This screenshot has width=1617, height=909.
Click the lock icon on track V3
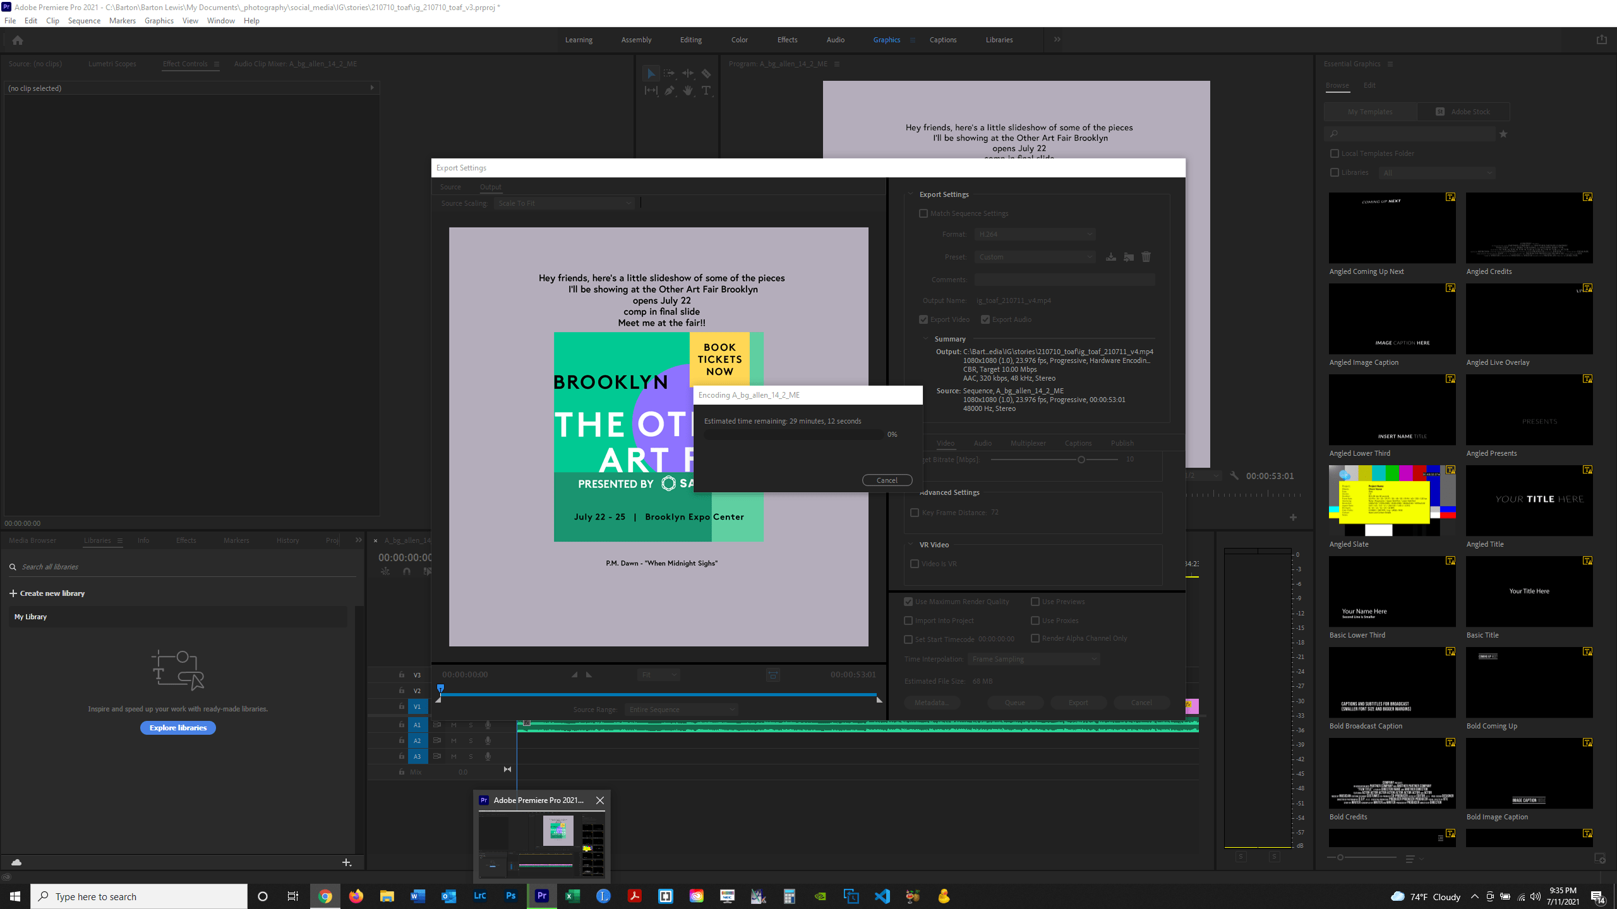point(402,674)
